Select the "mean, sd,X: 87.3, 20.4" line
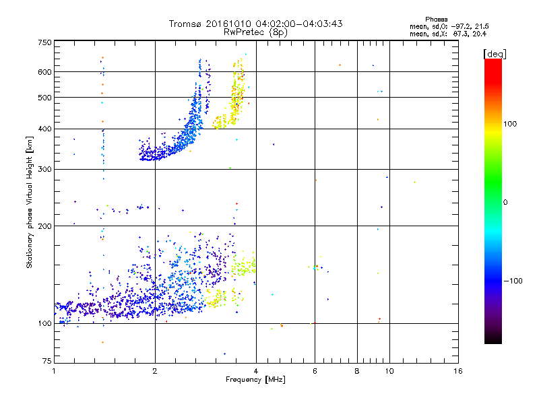 tap(448, 34)
